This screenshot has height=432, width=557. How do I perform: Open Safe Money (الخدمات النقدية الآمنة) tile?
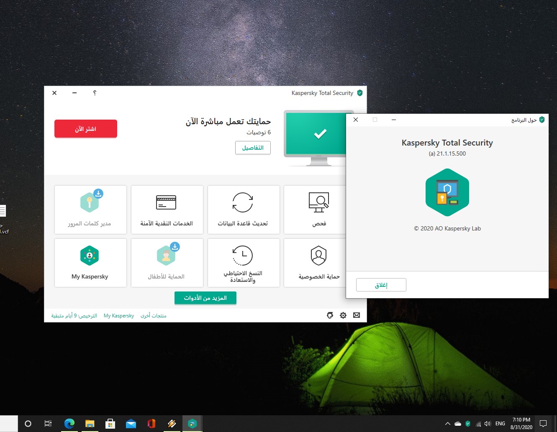[x=167, y=210]
